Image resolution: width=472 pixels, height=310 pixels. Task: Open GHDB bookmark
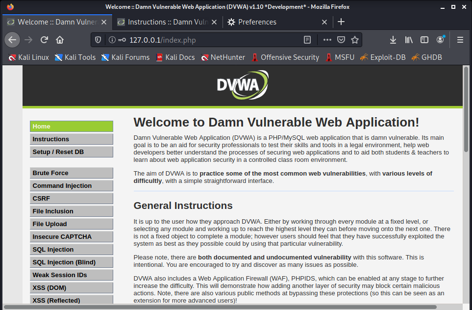click(x=426, y=57)
